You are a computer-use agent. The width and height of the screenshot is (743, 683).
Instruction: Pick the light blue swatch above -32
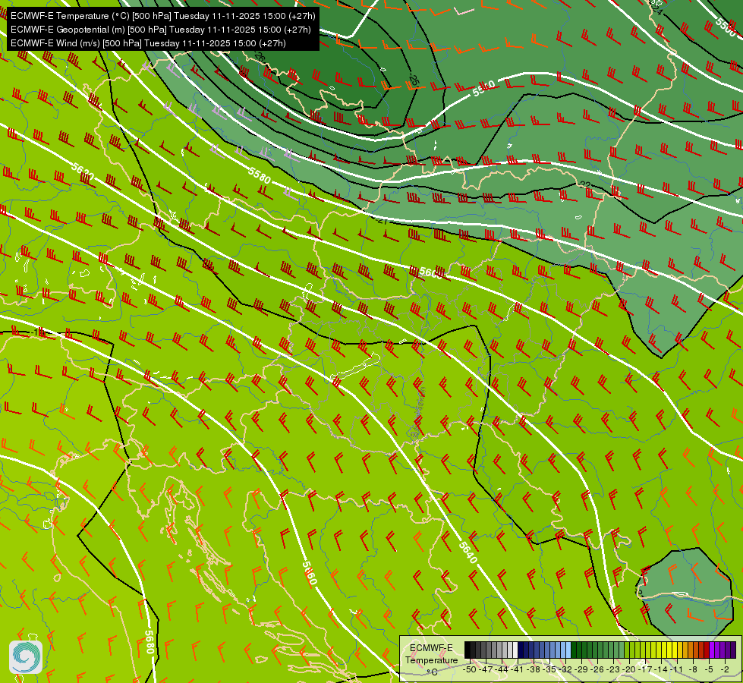coord(568,650)
